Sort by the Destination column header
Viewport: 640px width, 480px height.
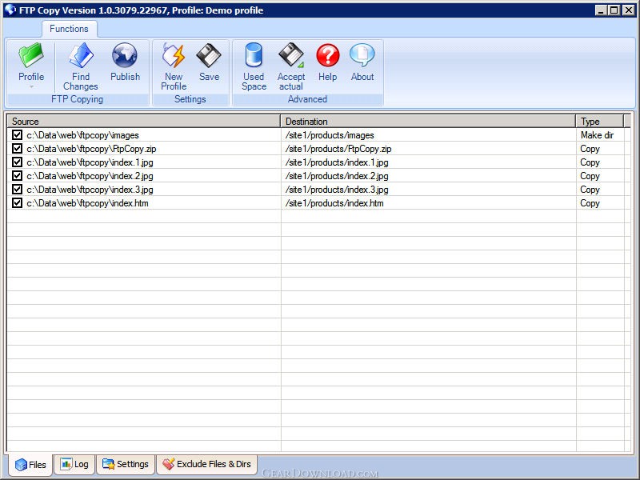[x=428, y=122]
